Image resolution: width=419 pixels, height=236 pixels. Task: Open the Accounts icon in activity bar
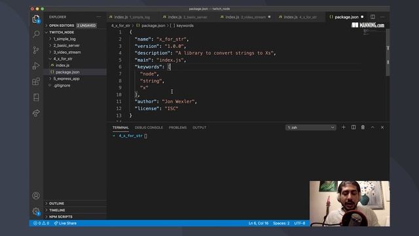point(36,195)
